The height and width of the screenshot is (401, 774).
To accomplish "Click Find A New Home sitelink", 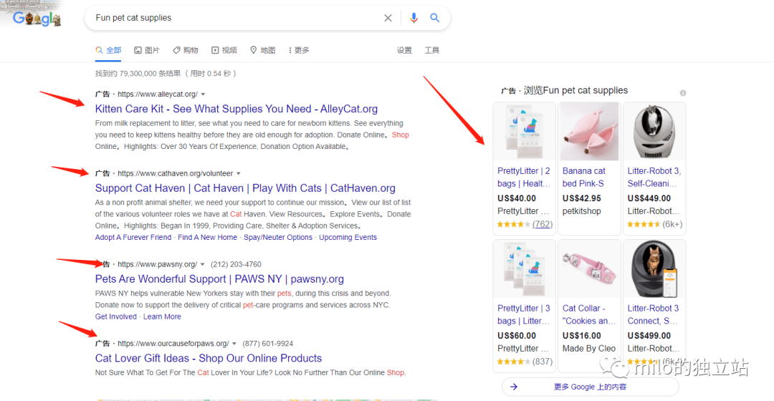I will tap(207, 237).
